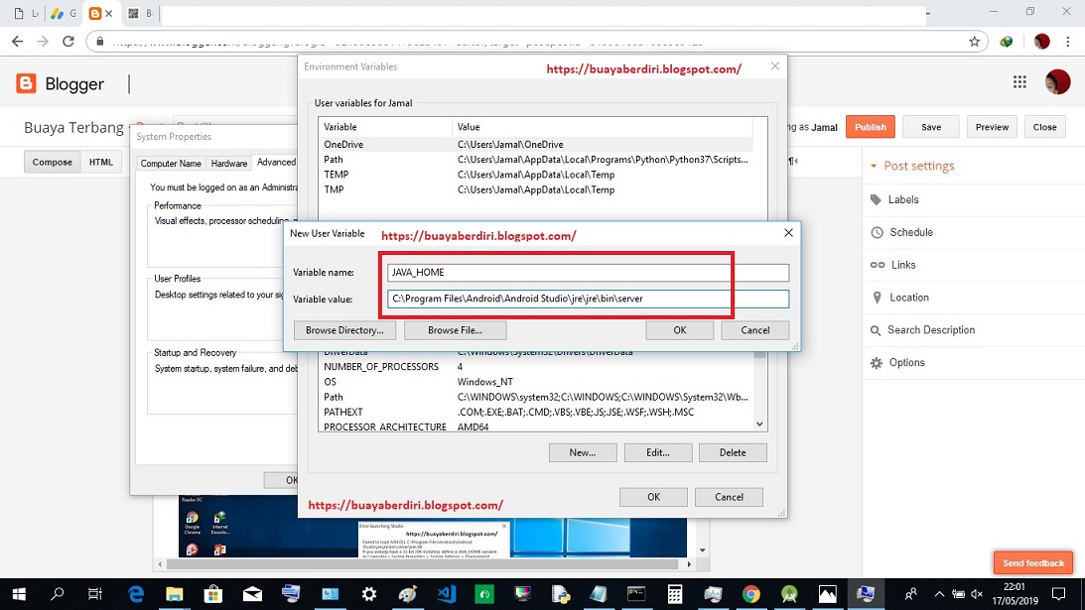
Task: Open Task View on taskbar
Action: point(95,593)
